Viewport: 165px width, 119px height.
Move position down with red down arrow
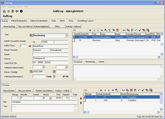click(81, 103)
